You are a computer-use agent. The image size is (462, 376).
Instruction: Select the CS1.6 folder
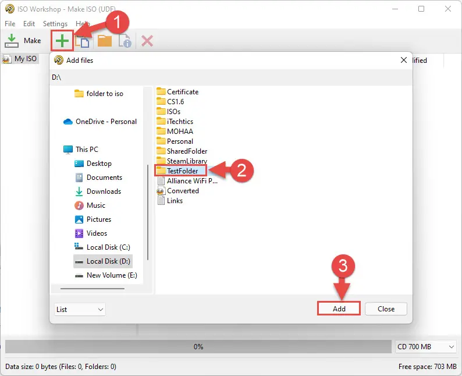click(x=170, y=102)
